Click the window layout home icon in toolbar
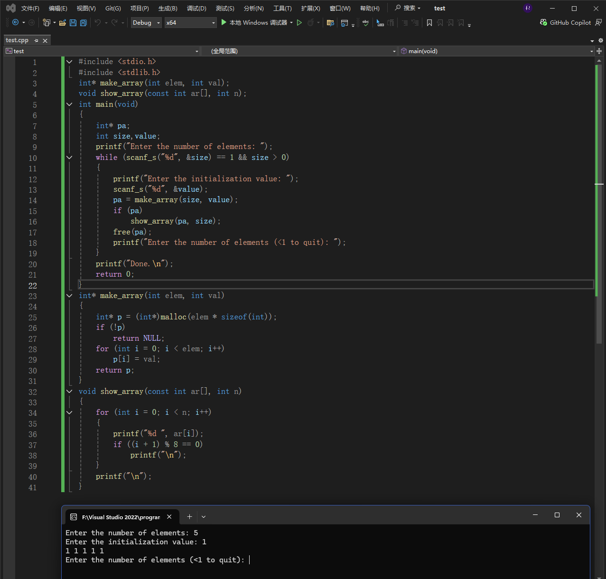The image size is (606, 579). click(x=345, y=22)
